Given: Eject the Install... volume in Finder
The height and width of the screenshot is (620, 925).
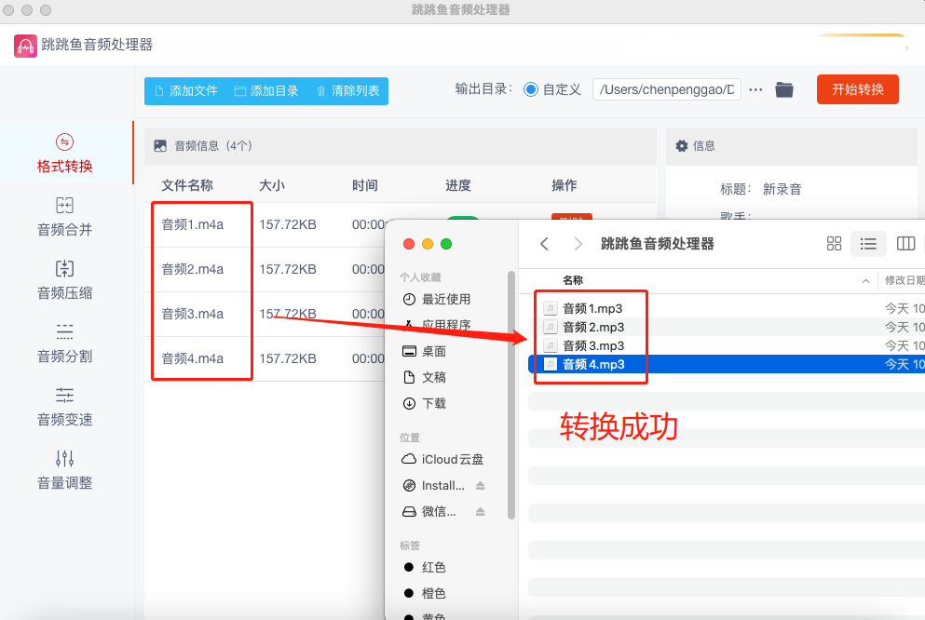Looking at the screenshot, I should (x=481, y=486).
